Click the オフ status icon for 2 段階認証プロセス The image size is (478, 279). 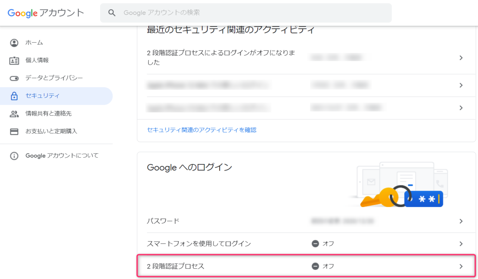(x=316, y=266)
